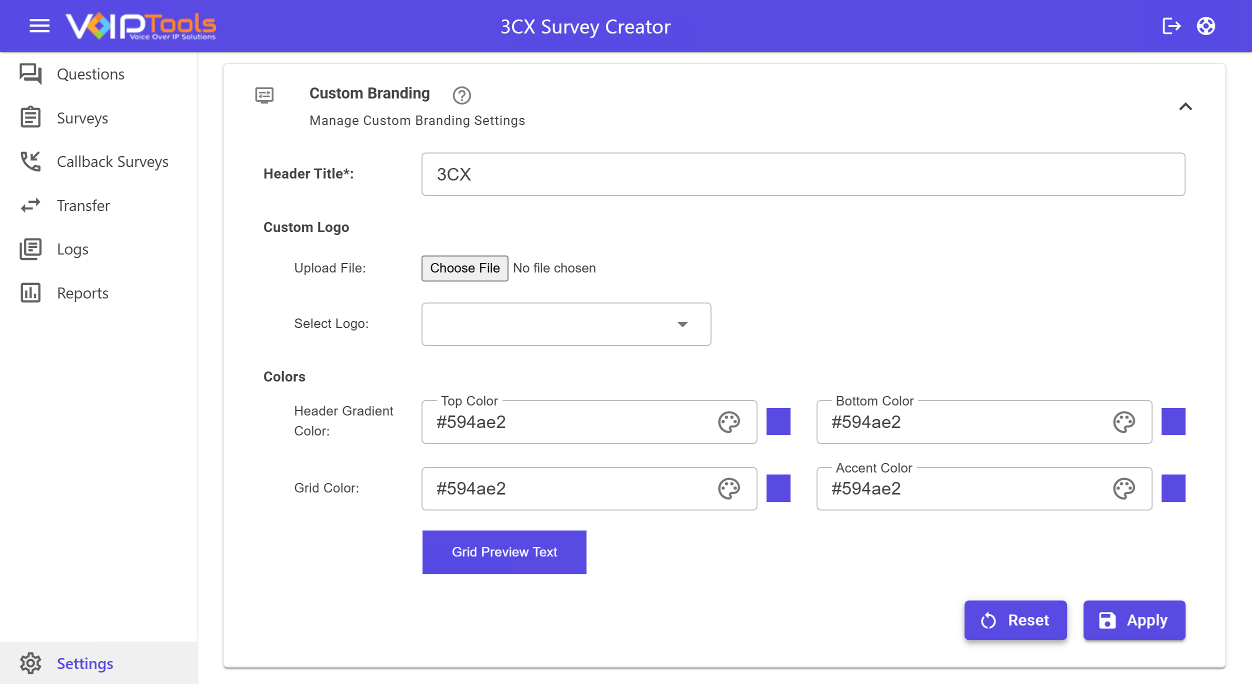Click the '3CX Survey Creator' title

pyautogui.click(x=585, y=26)
